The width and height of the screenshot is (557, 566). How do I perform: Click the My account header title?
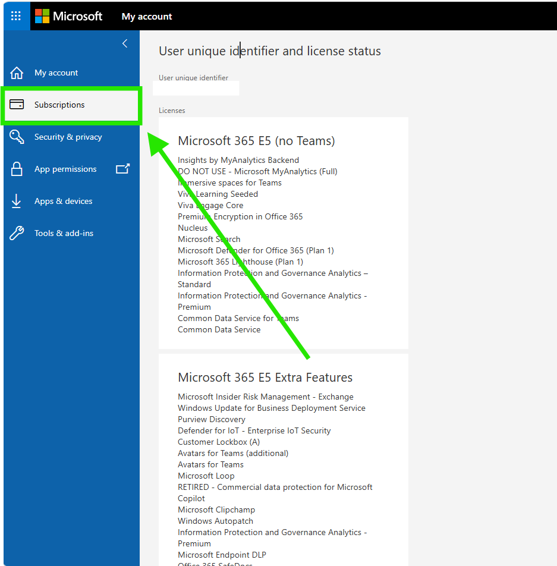coord(147,17)
